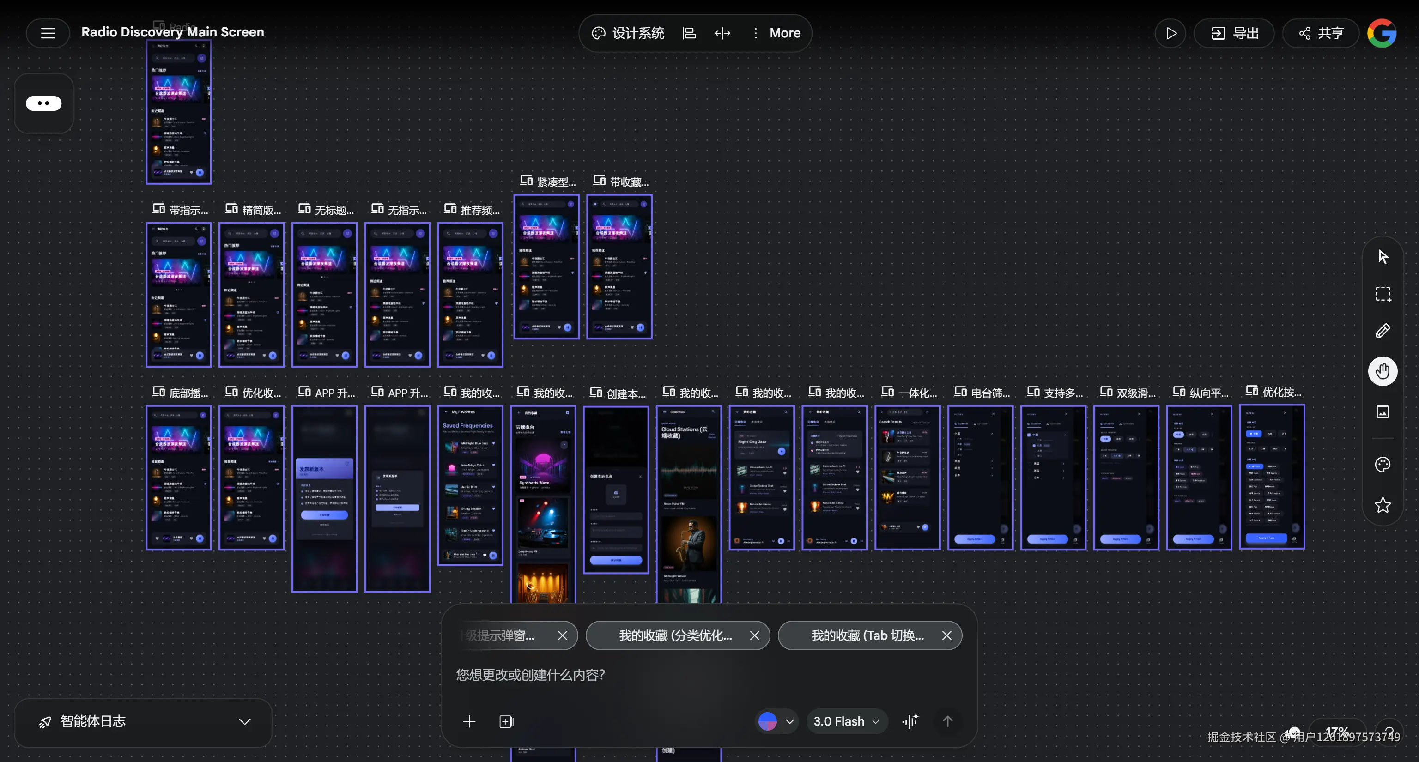Select the pencil edit tool
The image size is (1419, 762).
(1383, 330)
